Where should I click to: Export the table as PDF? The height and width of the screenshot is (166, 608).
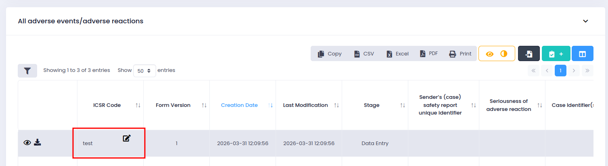coord(428,53)
